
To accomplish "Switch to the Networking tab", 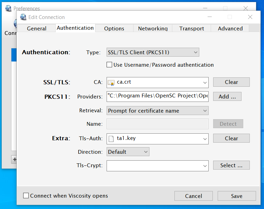I will tap(153, 28).
